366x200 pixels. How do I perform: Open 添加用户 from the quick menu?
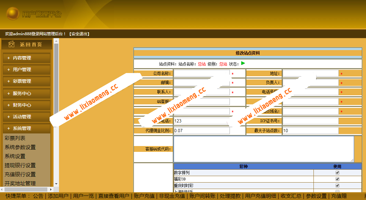(x=59, y=196)
